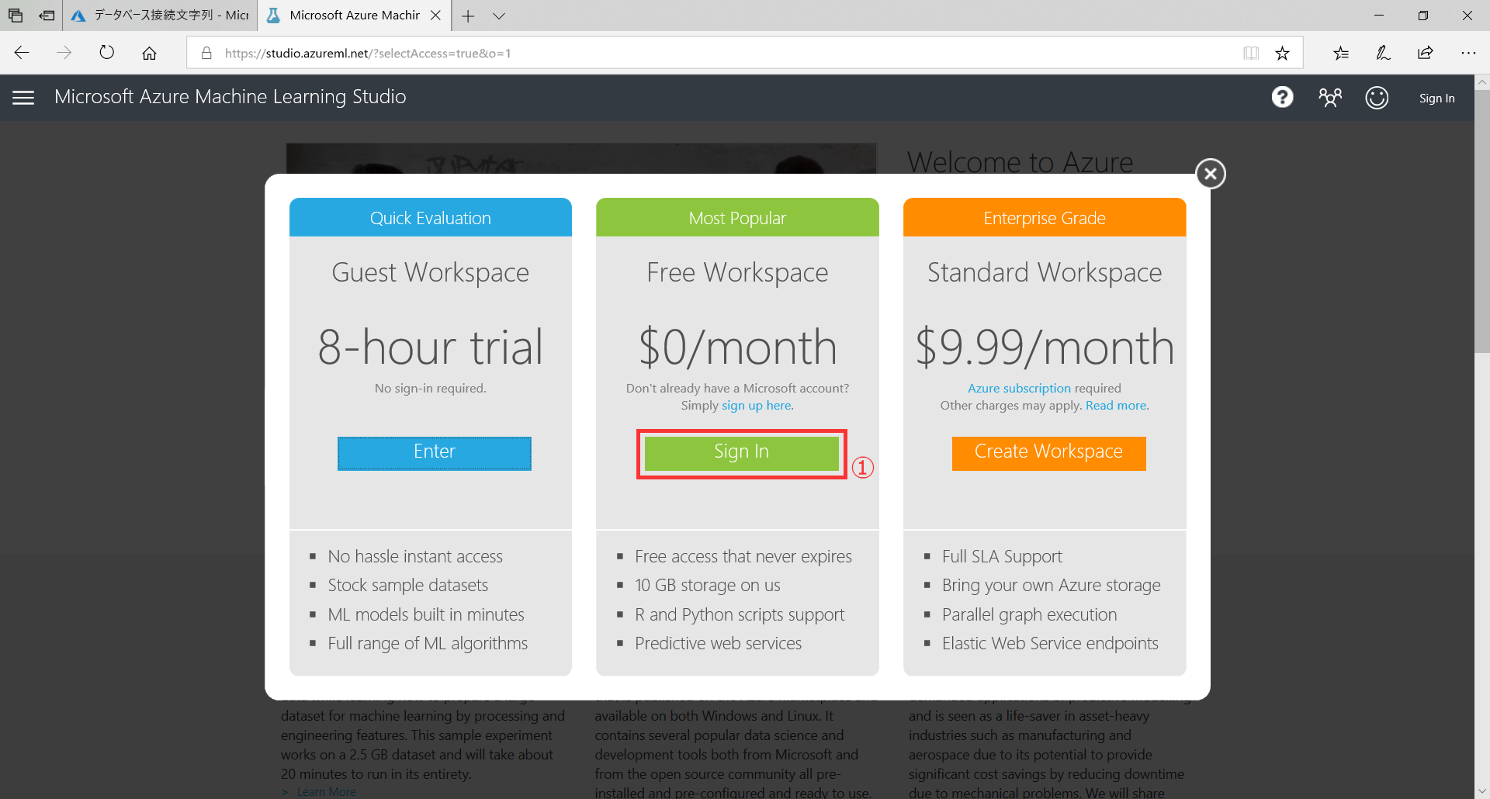Click 'No hassle instant access' item

(x=415, y=556)
